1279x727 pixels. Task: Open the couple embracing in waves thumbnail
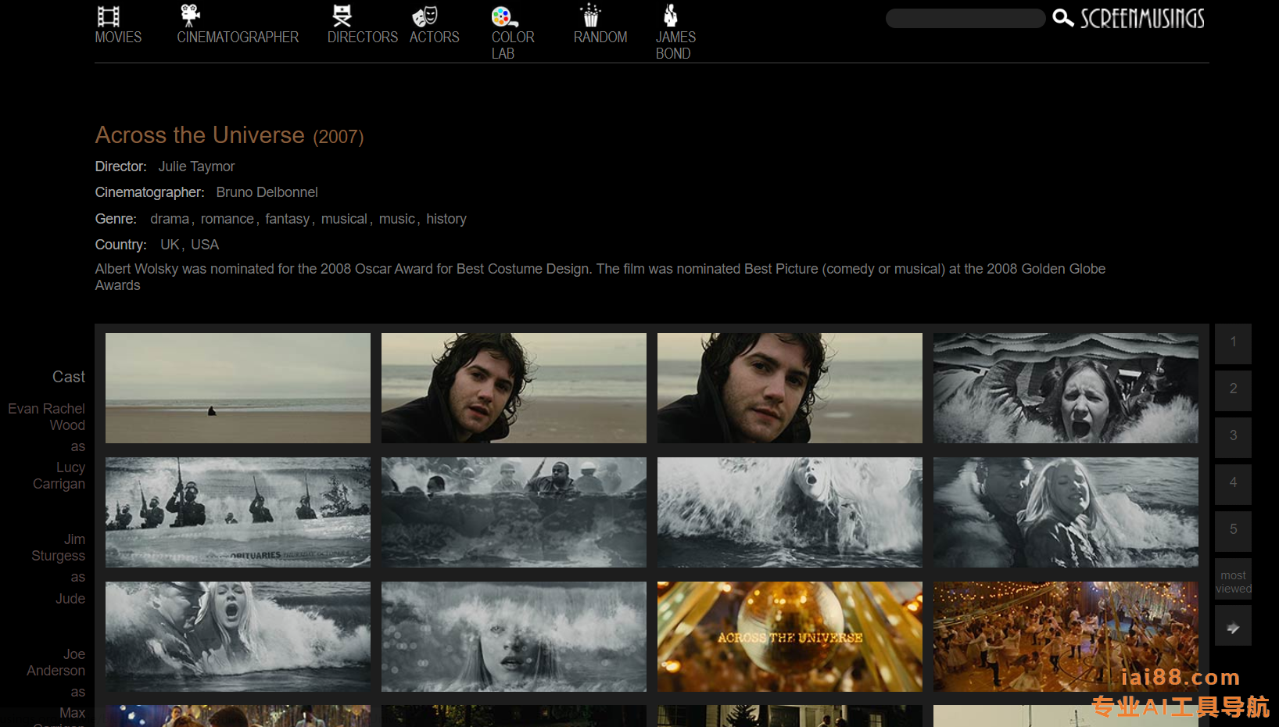point(1066,512)
